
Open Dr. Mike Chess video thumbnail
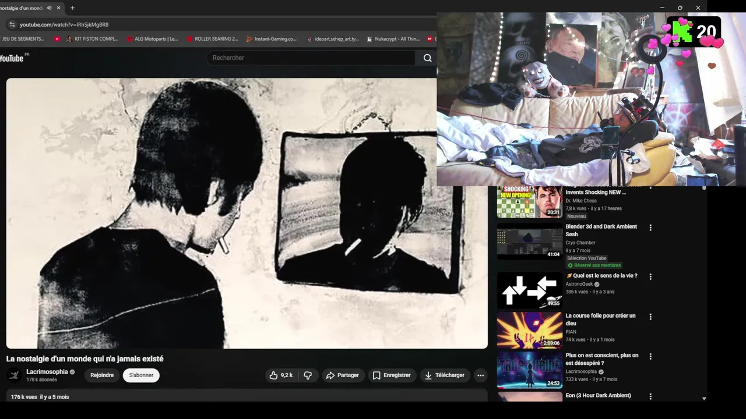pos(530,201)
